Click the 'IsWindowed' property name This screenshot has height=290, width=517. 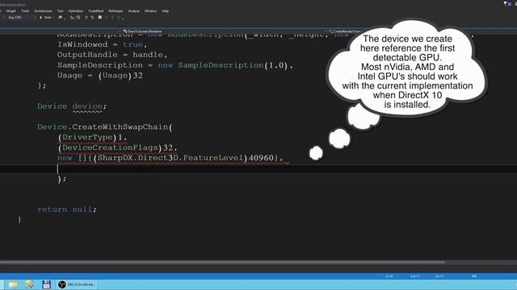(x=82, y=44)
